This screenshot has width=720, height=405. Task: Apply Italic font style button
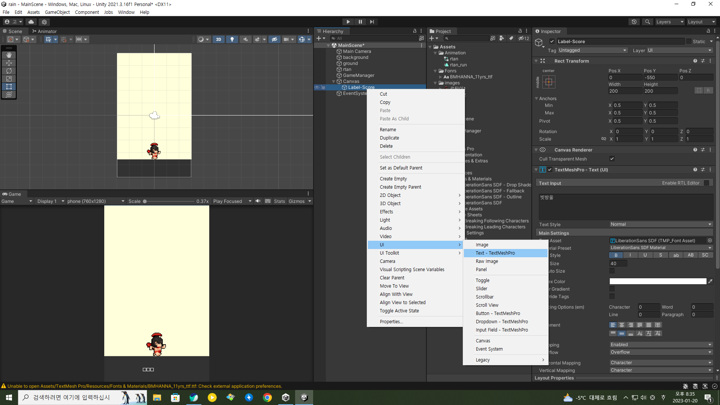[630, 255]
